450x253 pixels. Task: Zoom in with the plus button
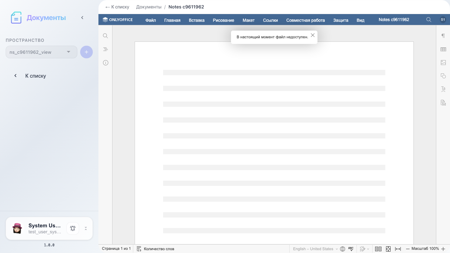pyautogui.click(x=443, y=249)
